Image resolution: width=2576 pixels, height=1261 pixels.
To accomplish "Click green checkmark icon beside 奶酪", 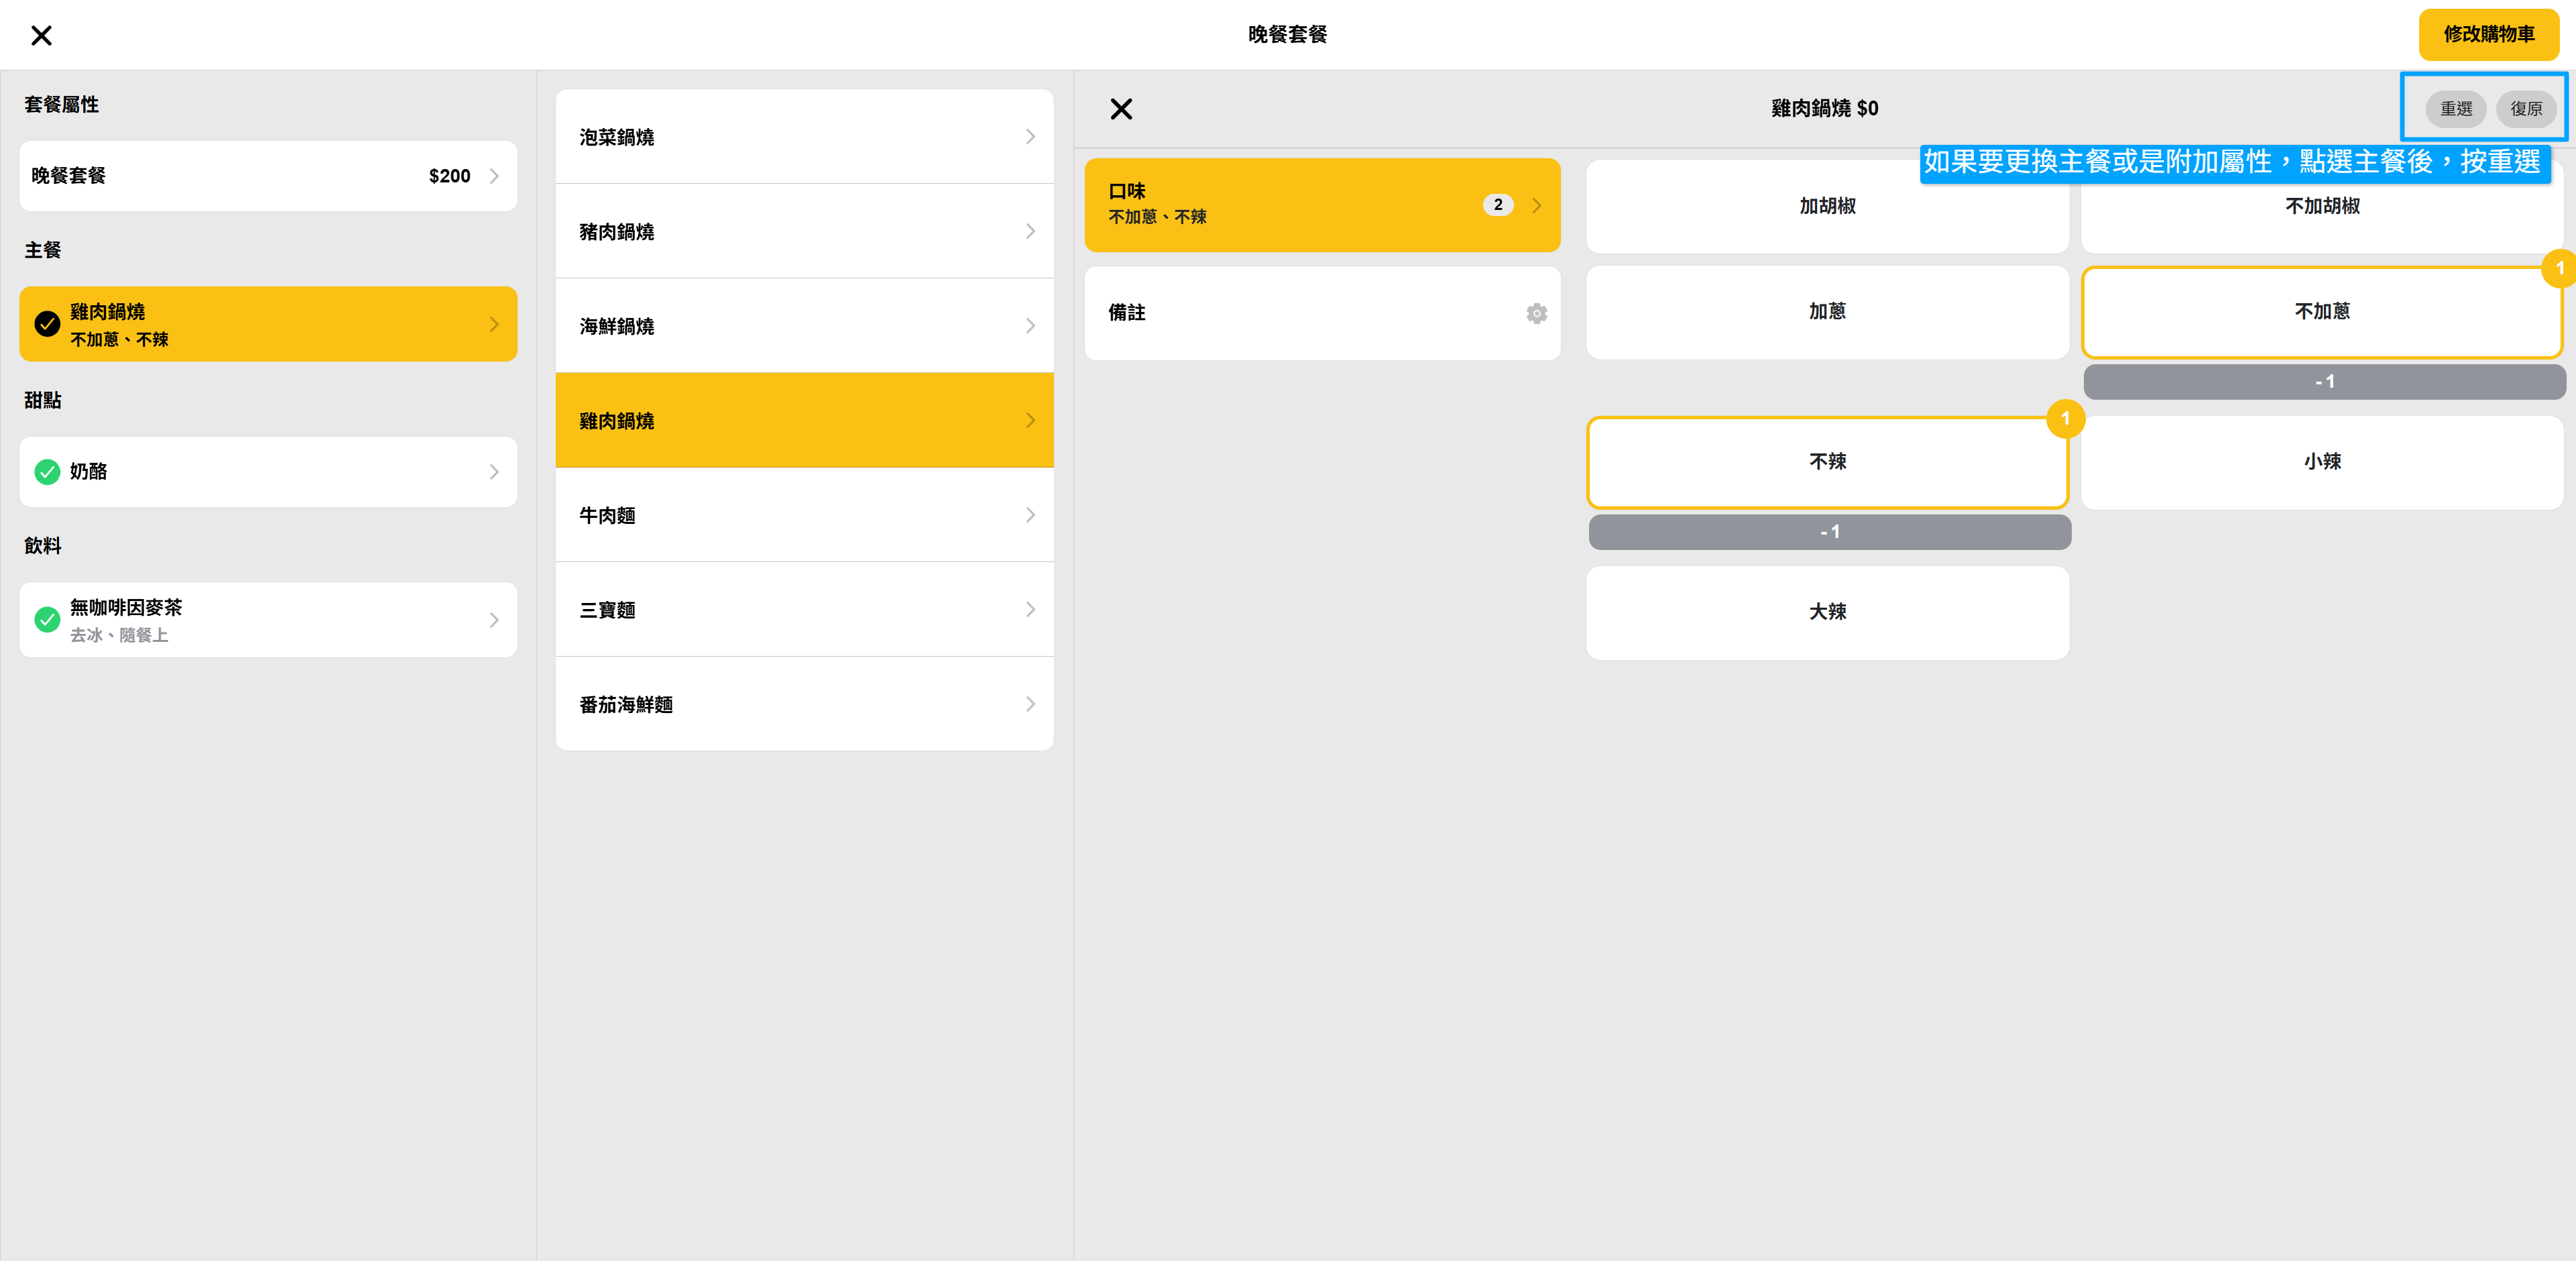I will point(47,472).
